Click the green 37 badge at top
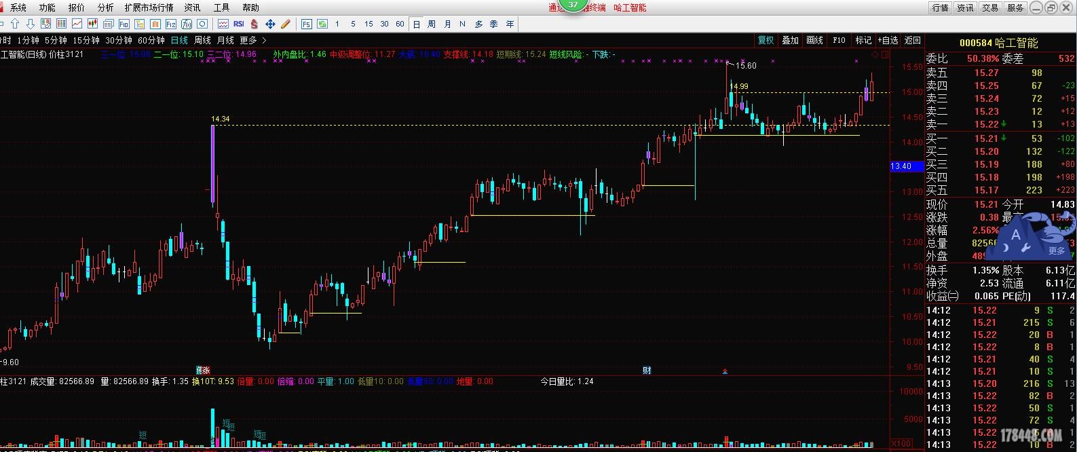The height and width of the screenshot is (452, 1077). point(573,5)
